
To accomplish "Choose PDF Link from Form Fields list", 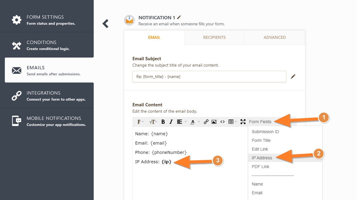I will coord(285,167).
